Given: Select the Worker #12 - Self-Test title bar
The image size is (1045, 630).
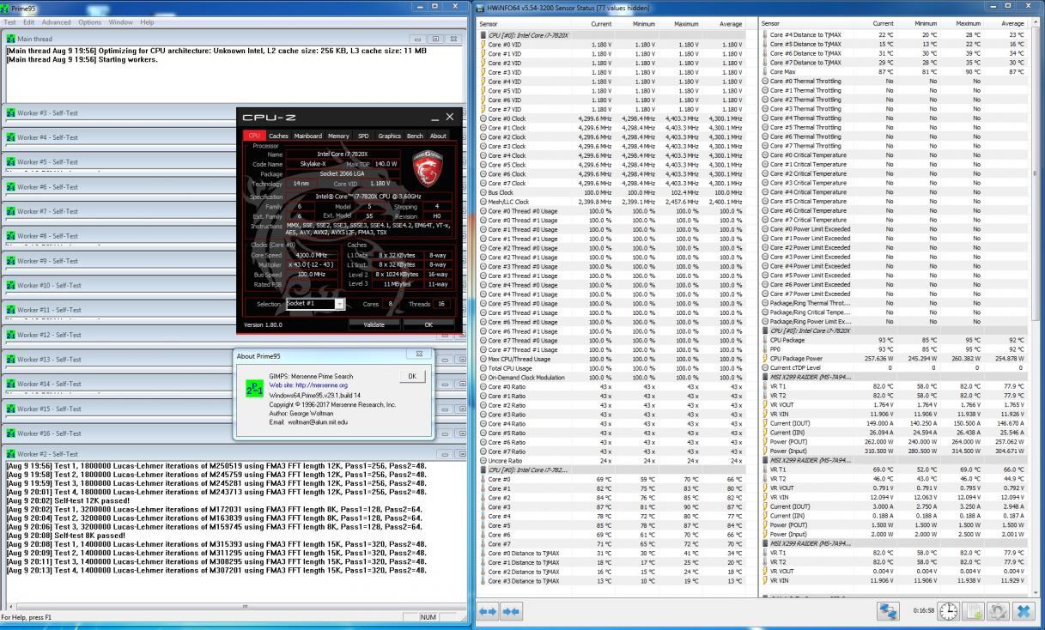Looking at the screenshot, I should (x=234, y=335).
